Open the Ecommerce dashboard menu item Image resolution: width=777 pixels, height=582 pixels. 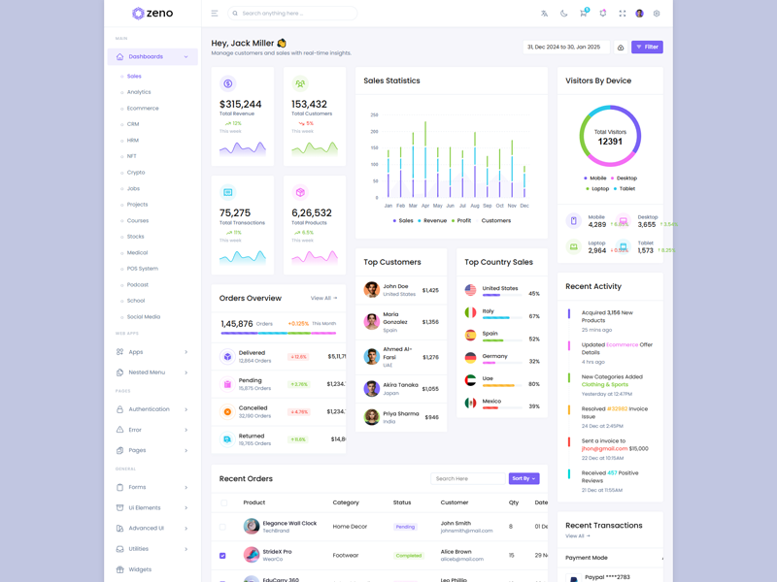click(143, 109)
